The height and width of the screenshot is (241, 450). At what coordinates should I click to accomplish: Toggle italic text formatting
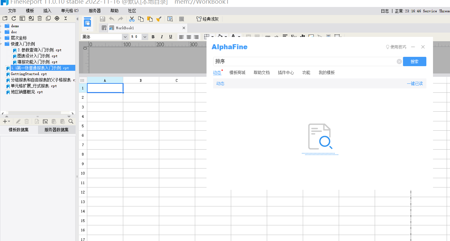coord(162,37)
